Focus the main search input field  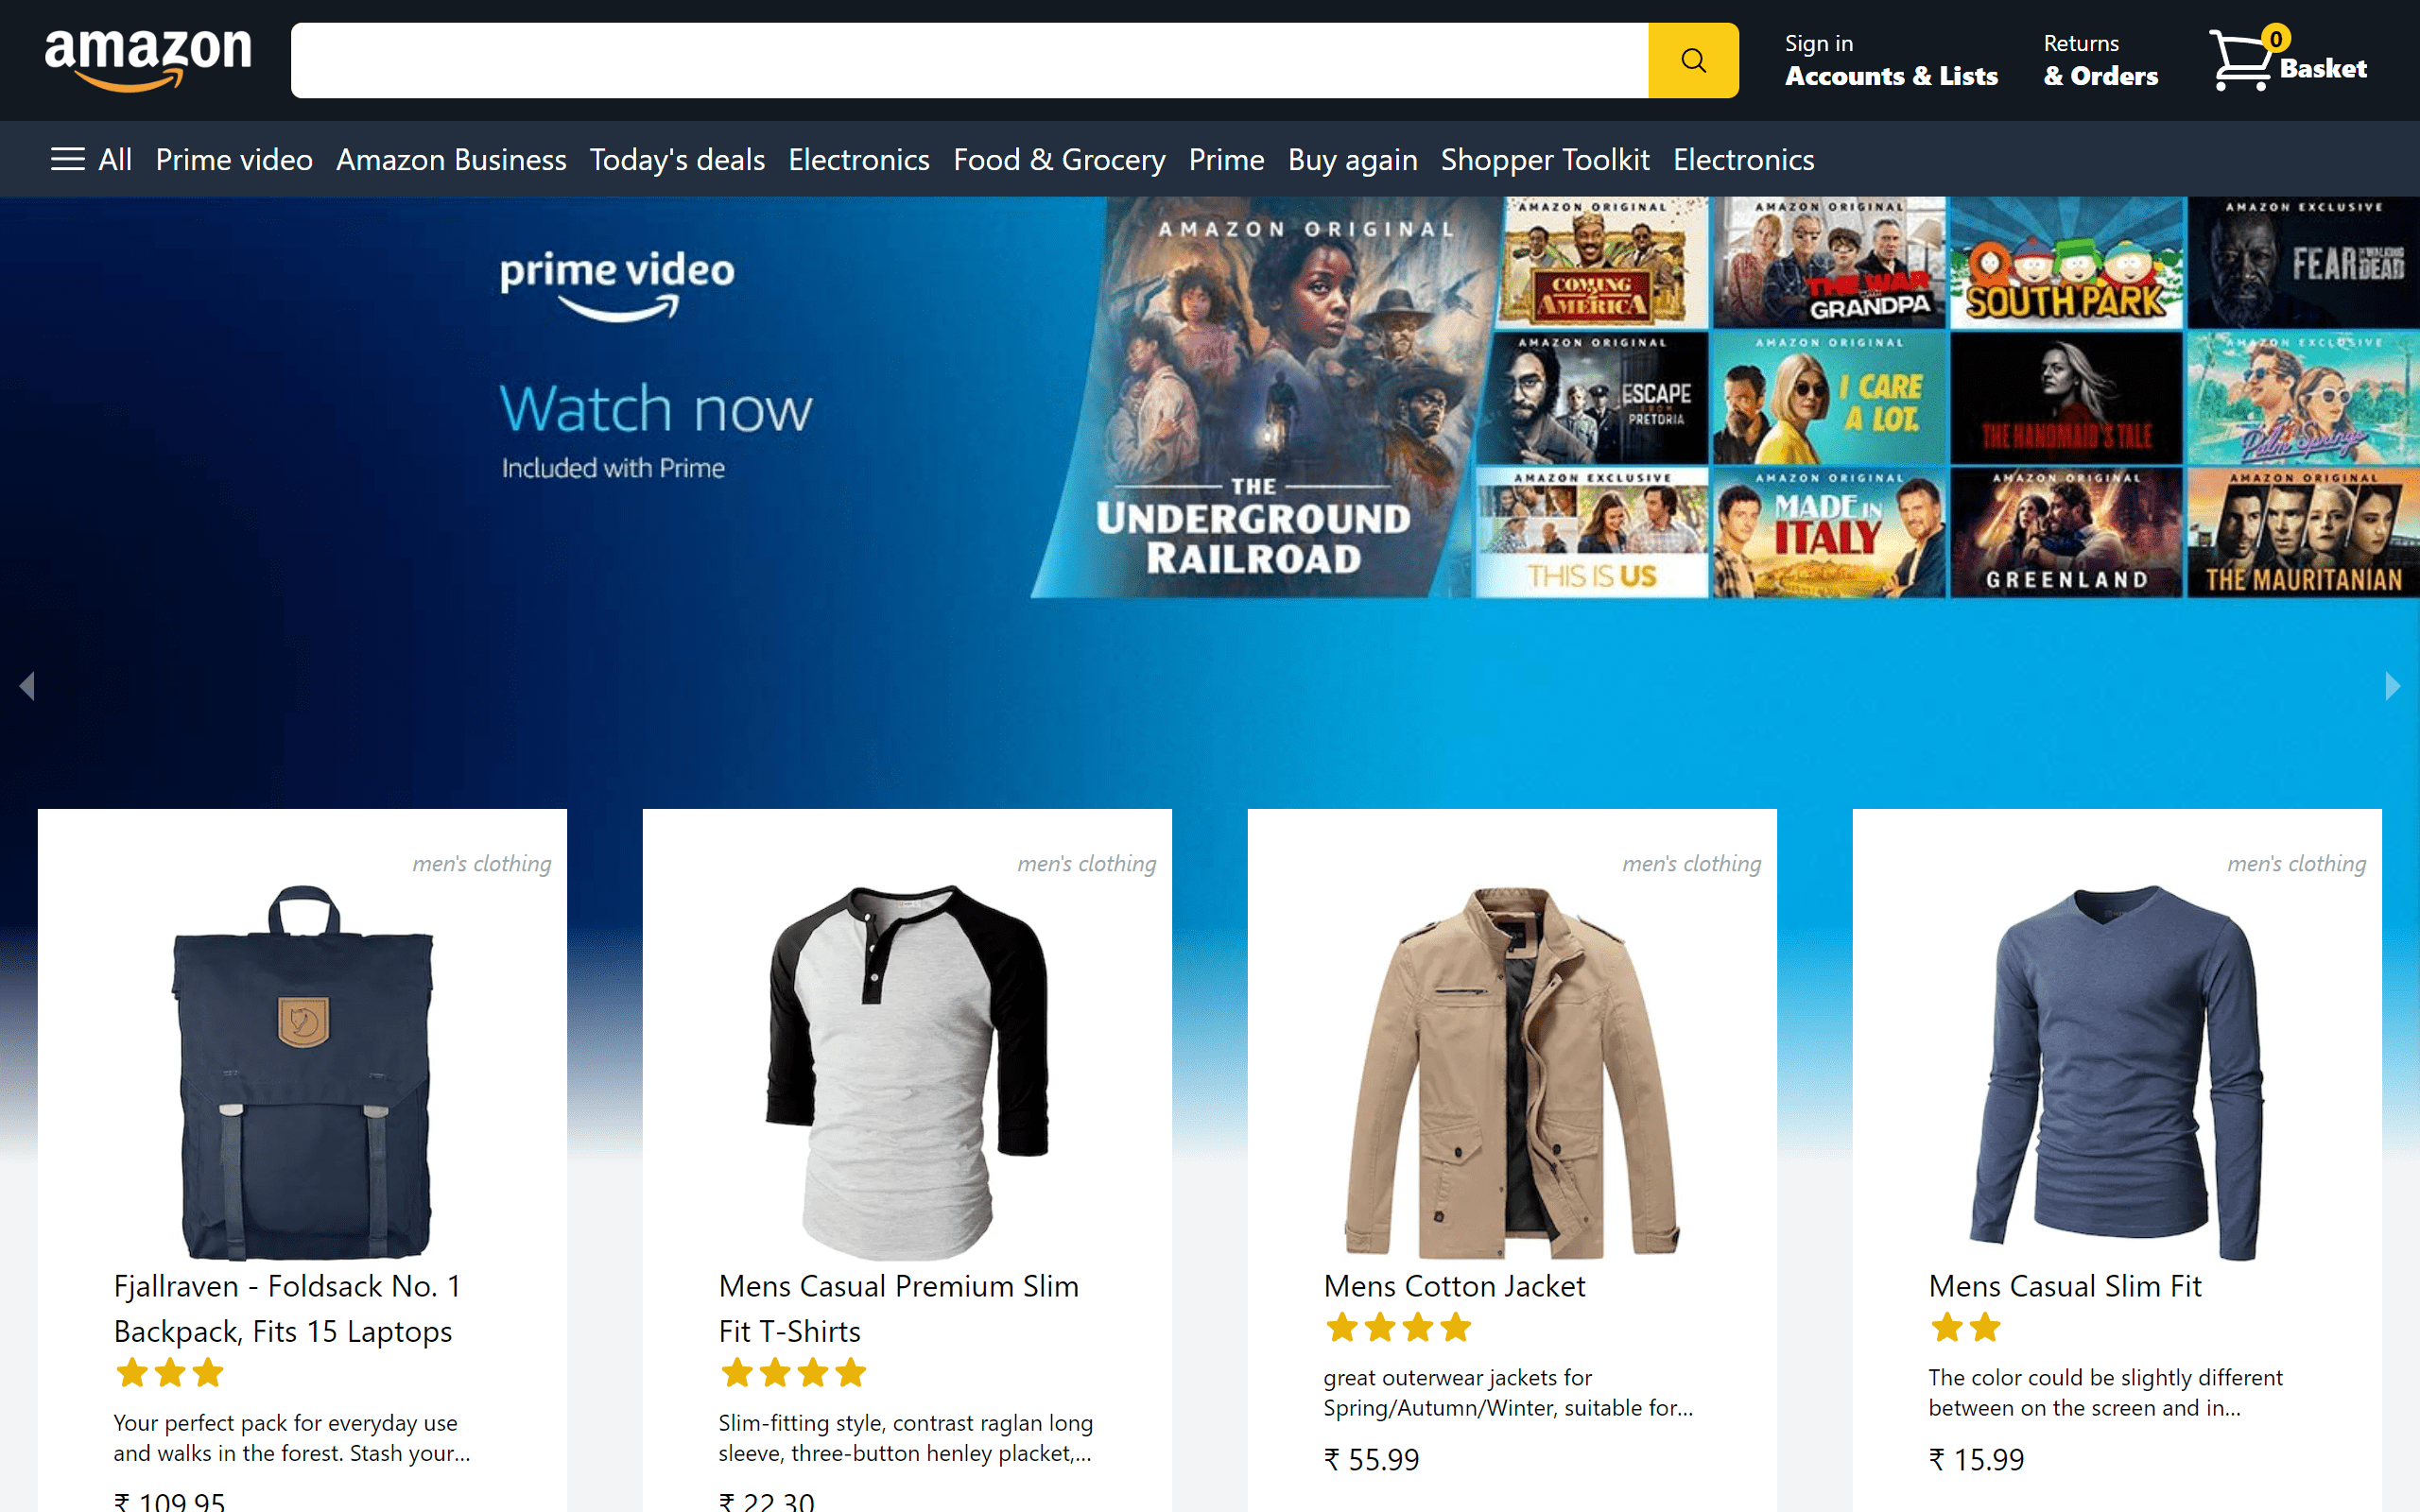[969, 60]
